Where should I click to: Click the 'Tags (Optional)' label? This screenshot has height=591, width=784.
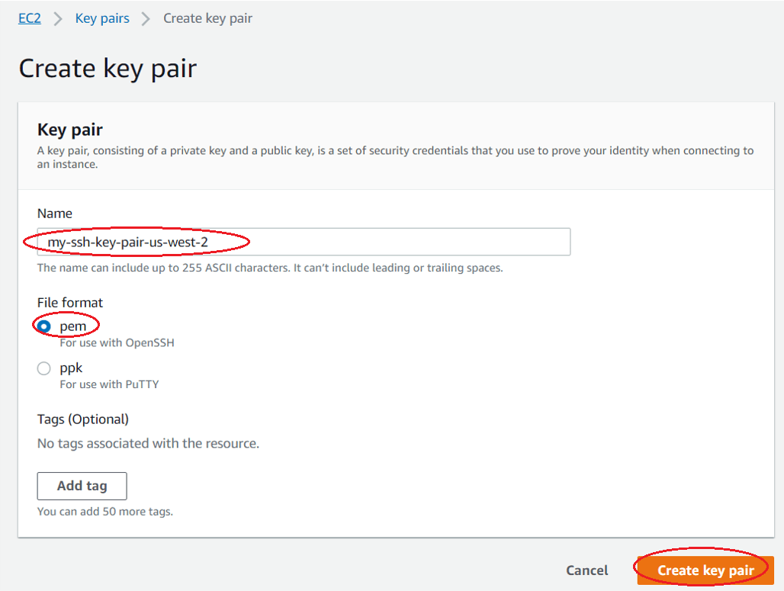tap(83, 419)
